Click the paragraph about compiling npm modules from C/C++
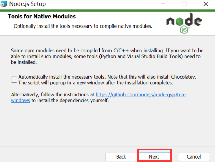 click(x=107, y=56)
